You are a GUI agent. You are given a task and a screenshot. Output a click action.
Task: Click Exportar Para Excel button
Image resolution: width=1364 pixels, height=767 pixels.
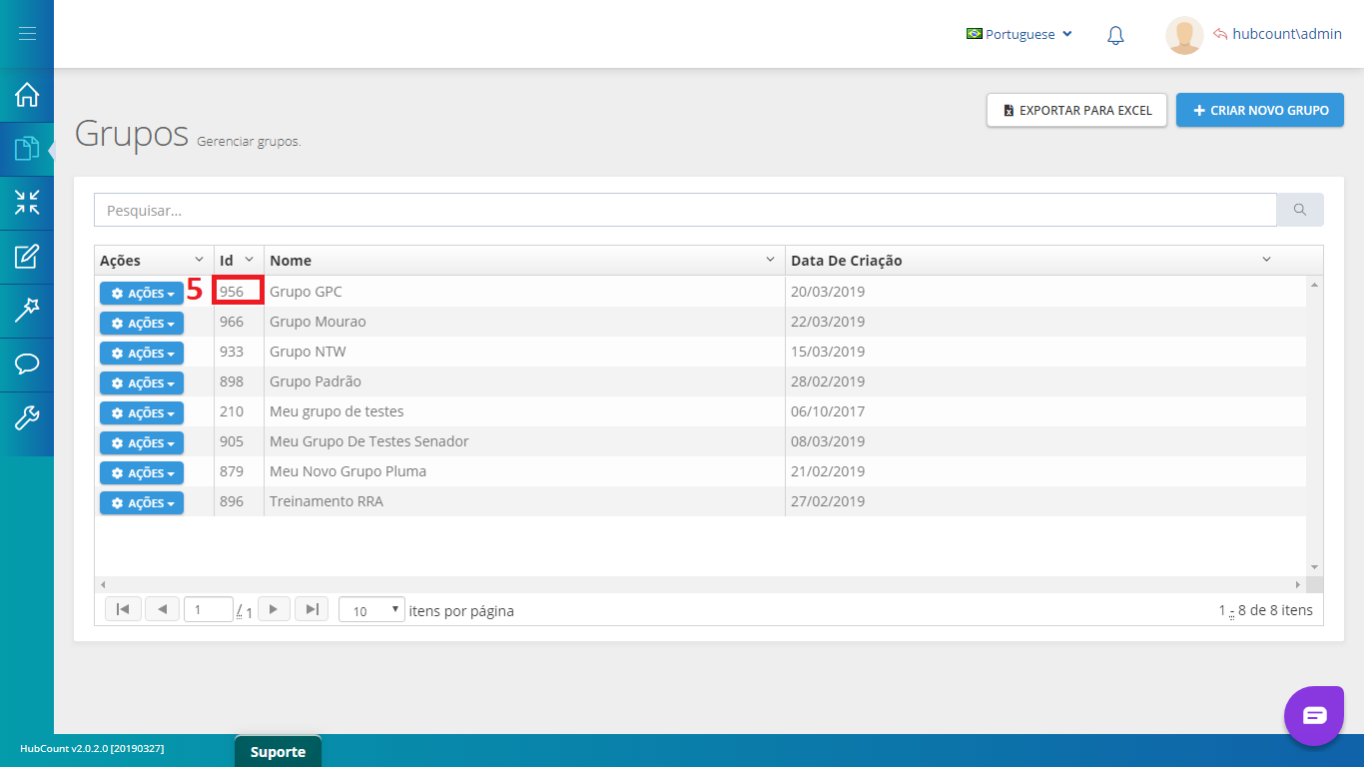pos(1076,110)
